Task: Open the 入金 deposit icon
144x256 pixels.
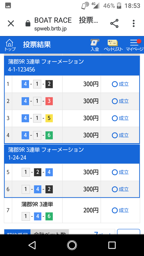Action: coord(95,45)
